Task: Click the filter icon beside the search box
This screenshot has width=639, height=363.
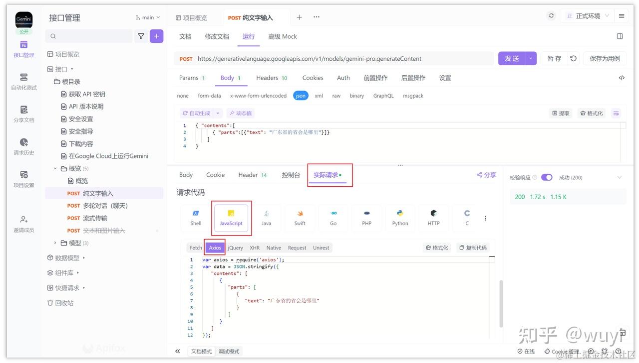Action: pyautogui.click(x=141, y=36)
